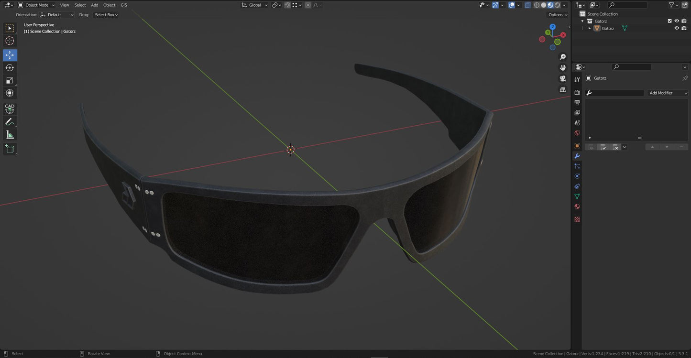Open the Object Mode dropdown

point(36,5)
